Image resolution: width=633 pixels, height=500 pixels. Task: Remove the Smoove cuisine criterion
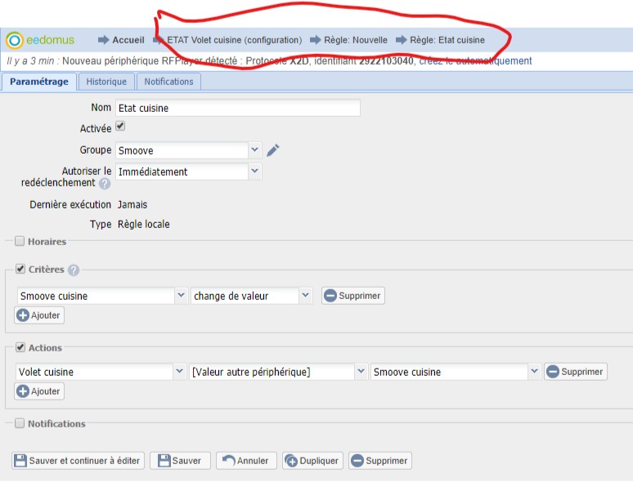tap(352, 296)
